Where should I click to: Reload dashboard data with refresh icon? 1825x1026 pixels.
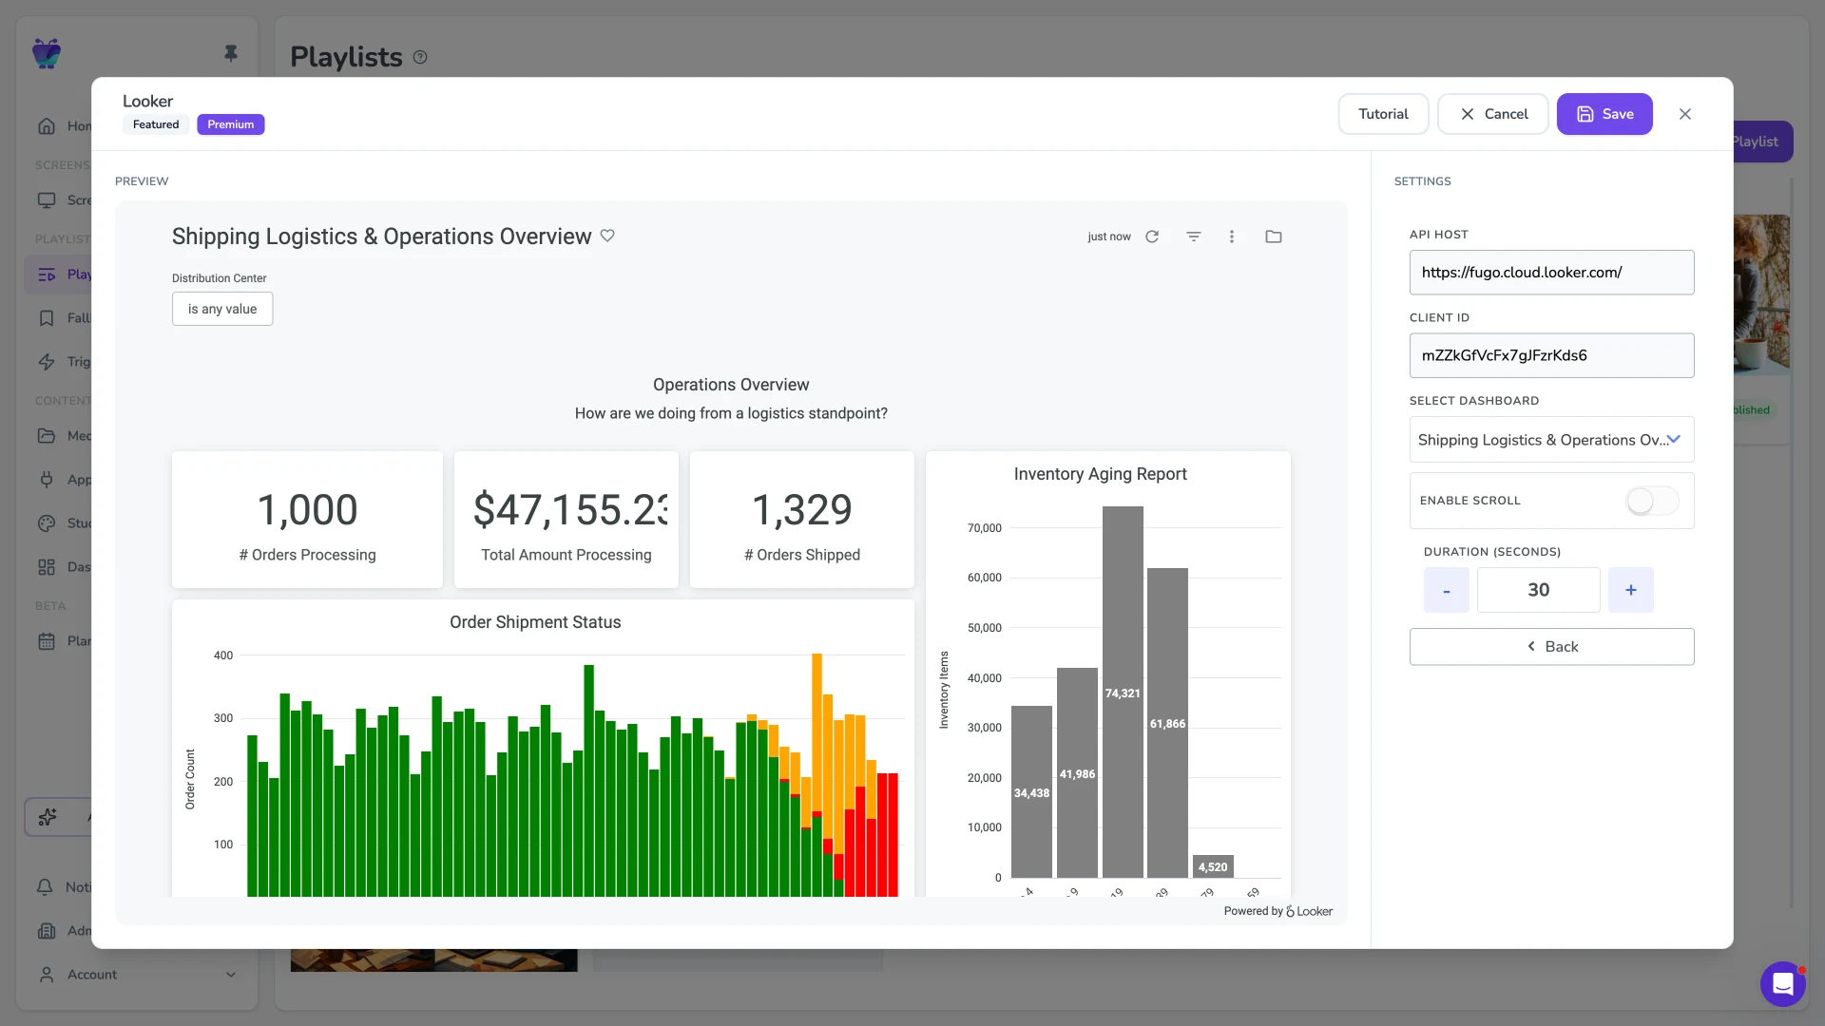[1152, 237]
